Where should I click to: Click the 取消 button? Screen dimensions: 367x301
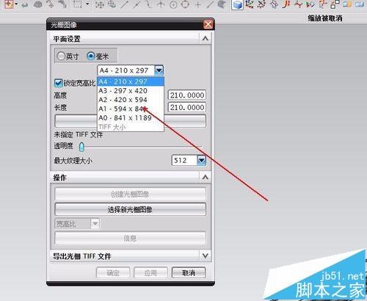(x=189, y=272)
